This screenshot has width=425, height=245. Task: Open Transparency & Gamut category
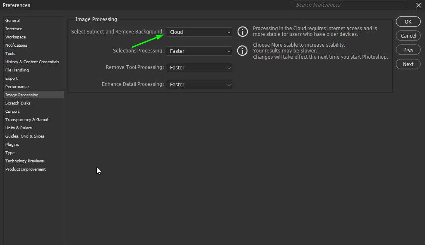(34, 119)
